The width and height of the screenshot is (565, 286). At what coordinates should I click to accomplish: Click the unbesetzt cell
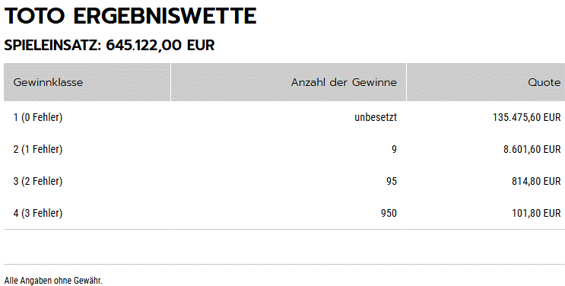tap(376, 117)
